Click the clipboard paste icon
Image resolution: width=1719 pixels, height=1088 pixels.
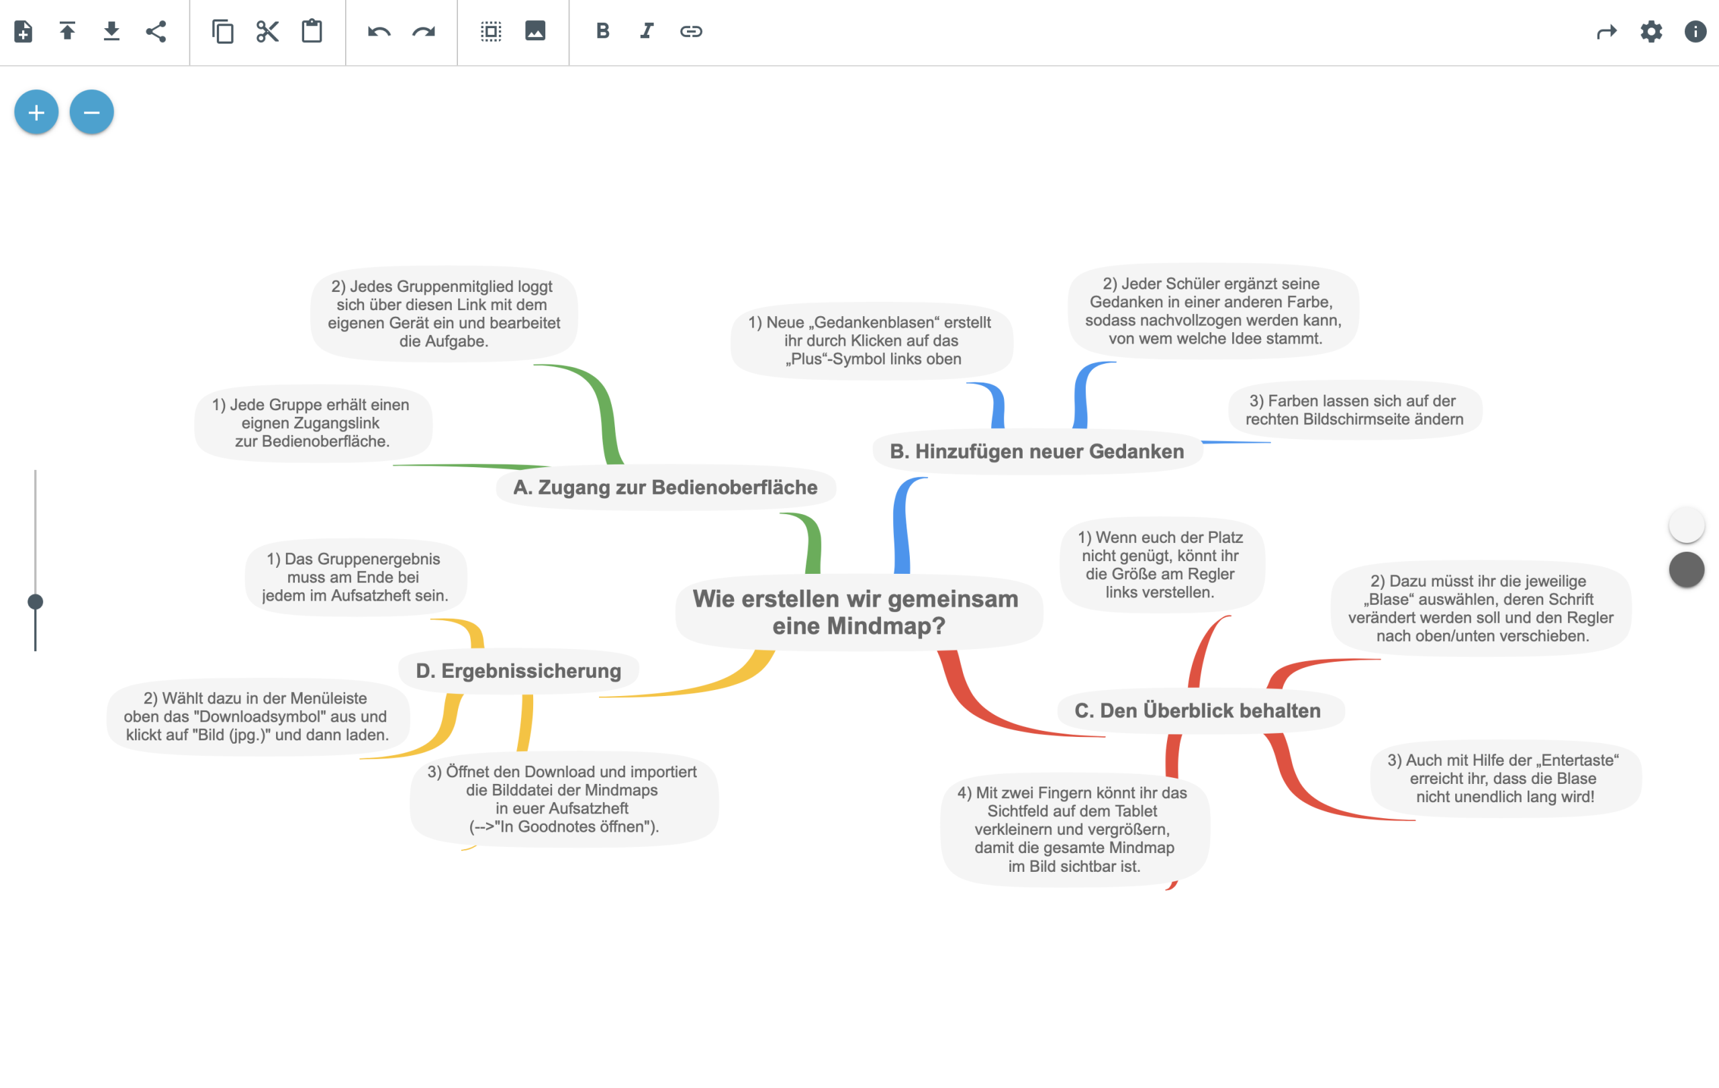click(312, 32)
